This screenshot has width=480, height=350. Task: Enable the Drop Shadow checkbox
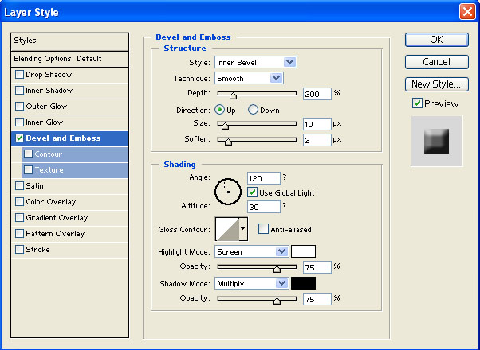tap(19, 74)
